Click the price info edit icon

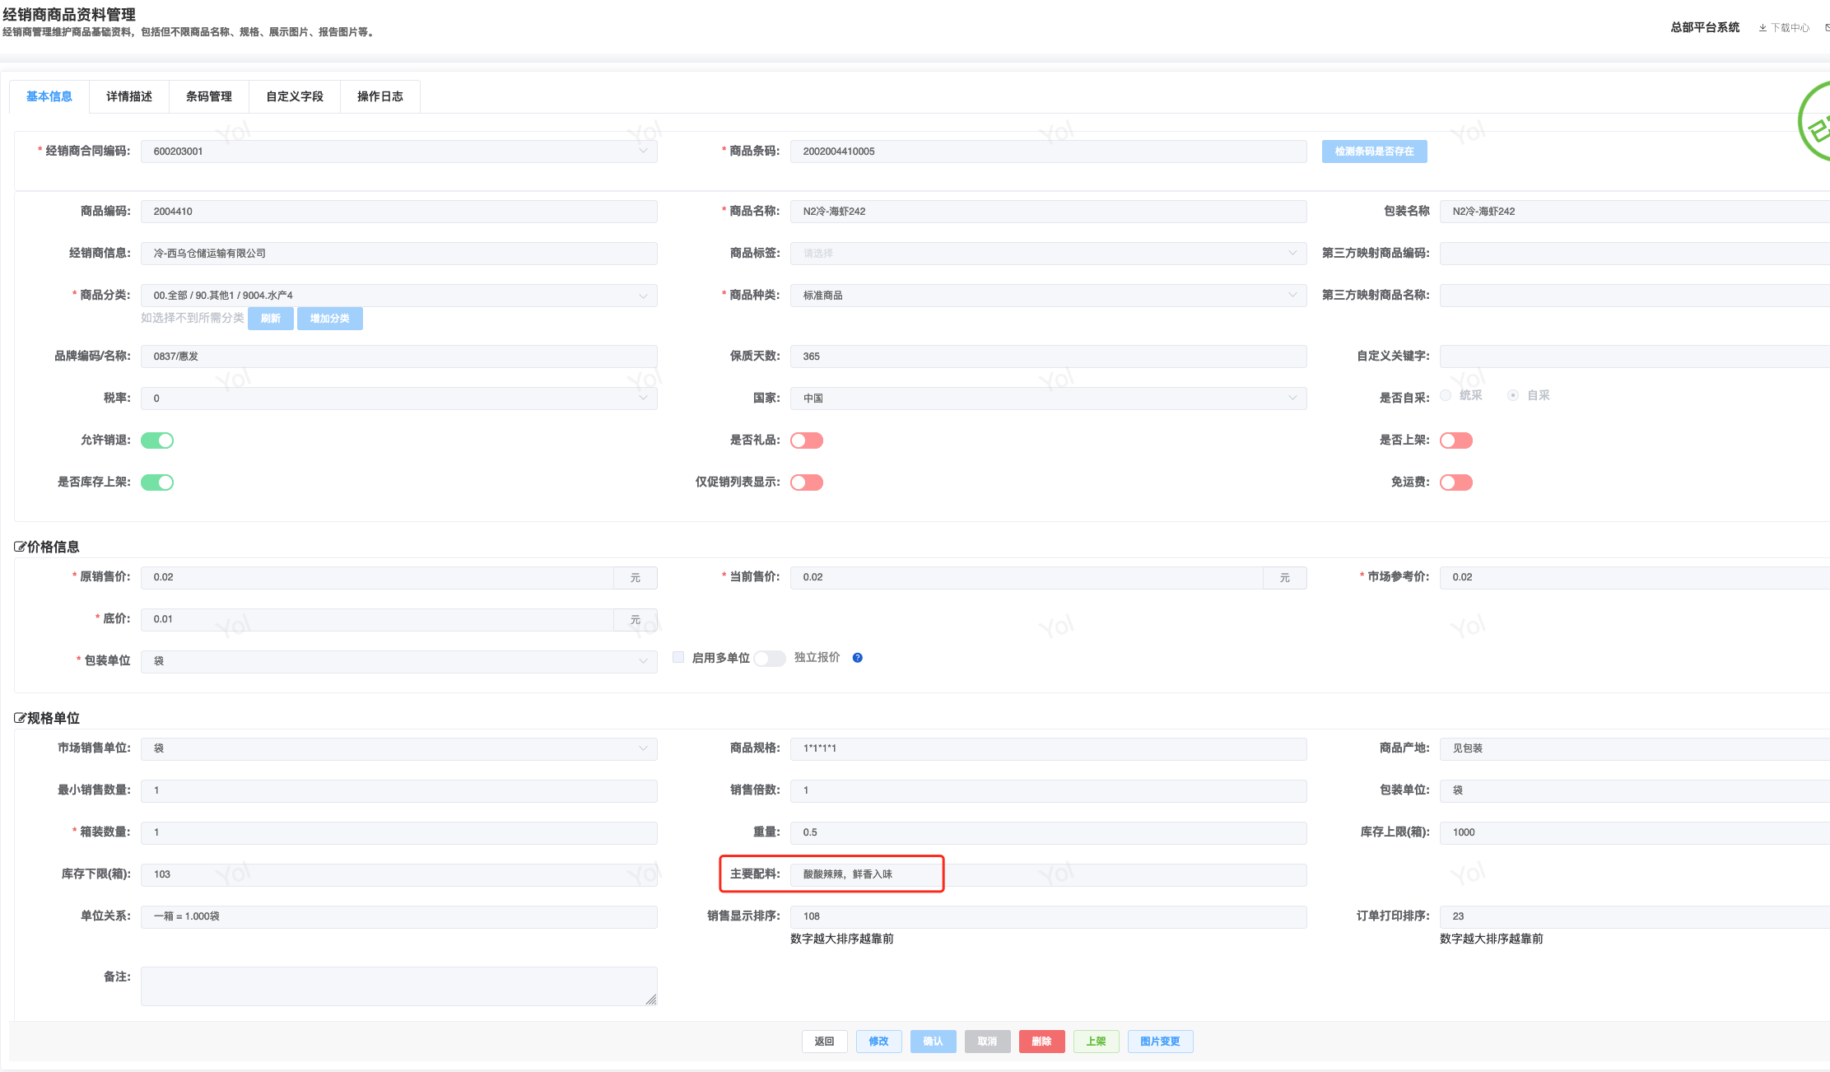[20, 547]
